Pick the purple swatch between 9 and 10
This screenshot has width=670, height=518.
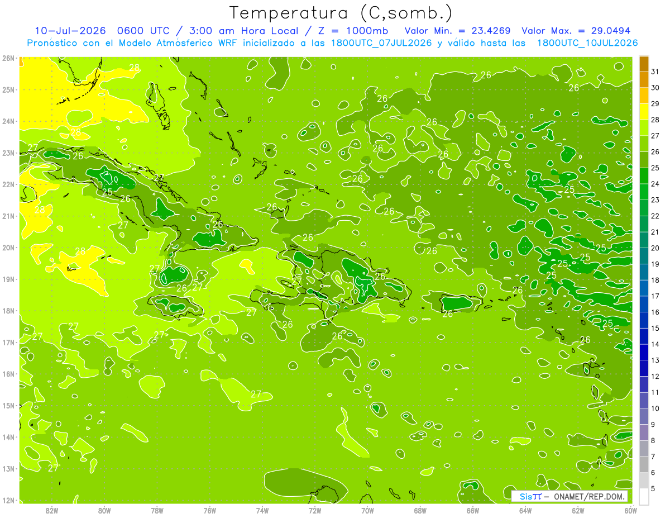click(x=644, y=416)
